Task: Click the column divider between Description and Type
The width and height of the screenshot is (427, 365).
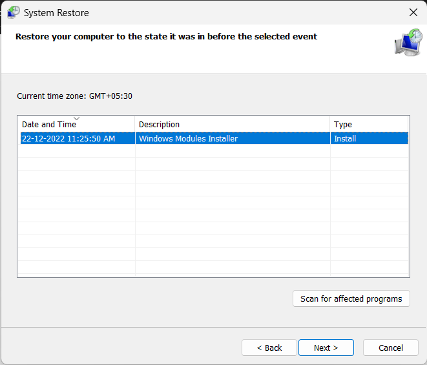Action: point(330,124)
